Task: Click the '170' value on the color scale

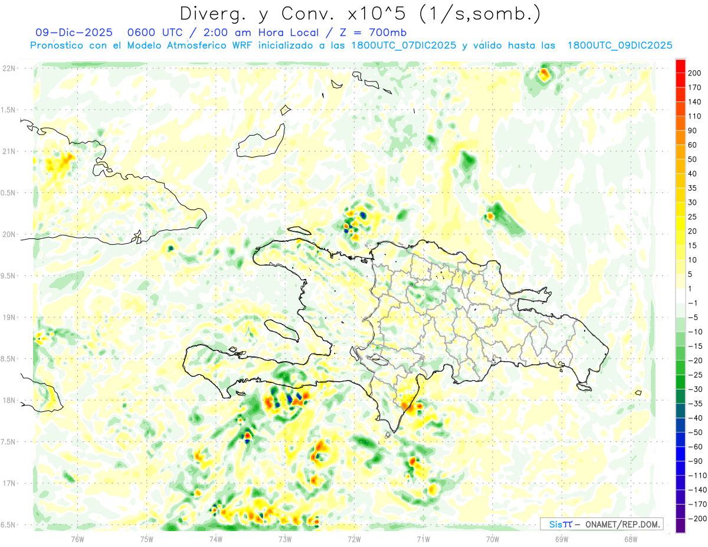Action: (695, 87)
